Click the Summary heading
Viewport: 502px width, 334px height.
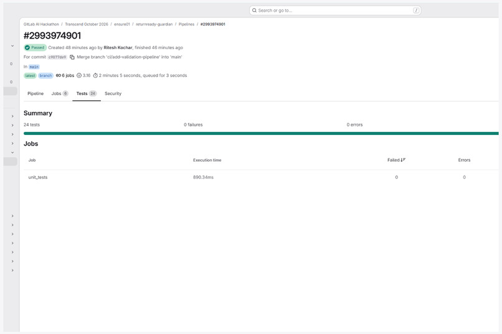point(38,113)
